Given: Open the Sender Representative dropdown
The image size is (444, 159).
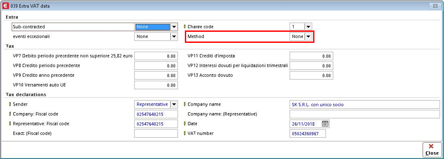Looking at the screenshot, I should coord(174,104).
